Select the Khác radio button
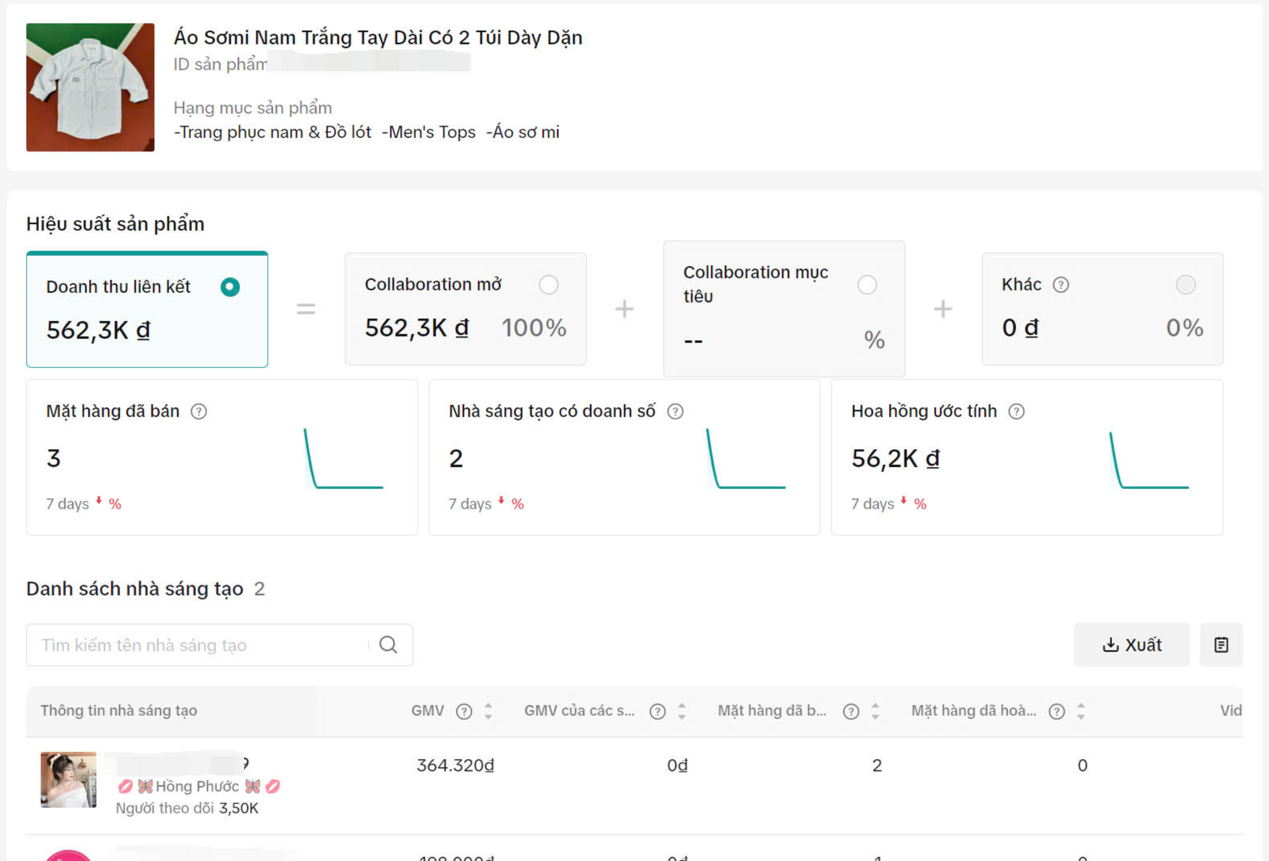Screen dimensions: 1269x861 tap(1185, 285)
